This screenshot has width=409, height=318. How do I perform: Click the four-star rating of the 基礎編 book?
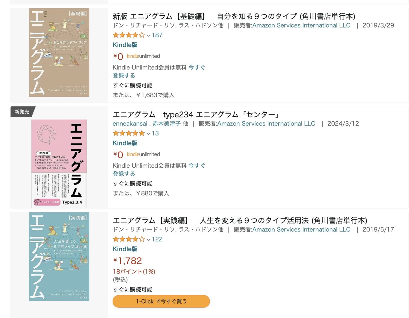[129, 35]
